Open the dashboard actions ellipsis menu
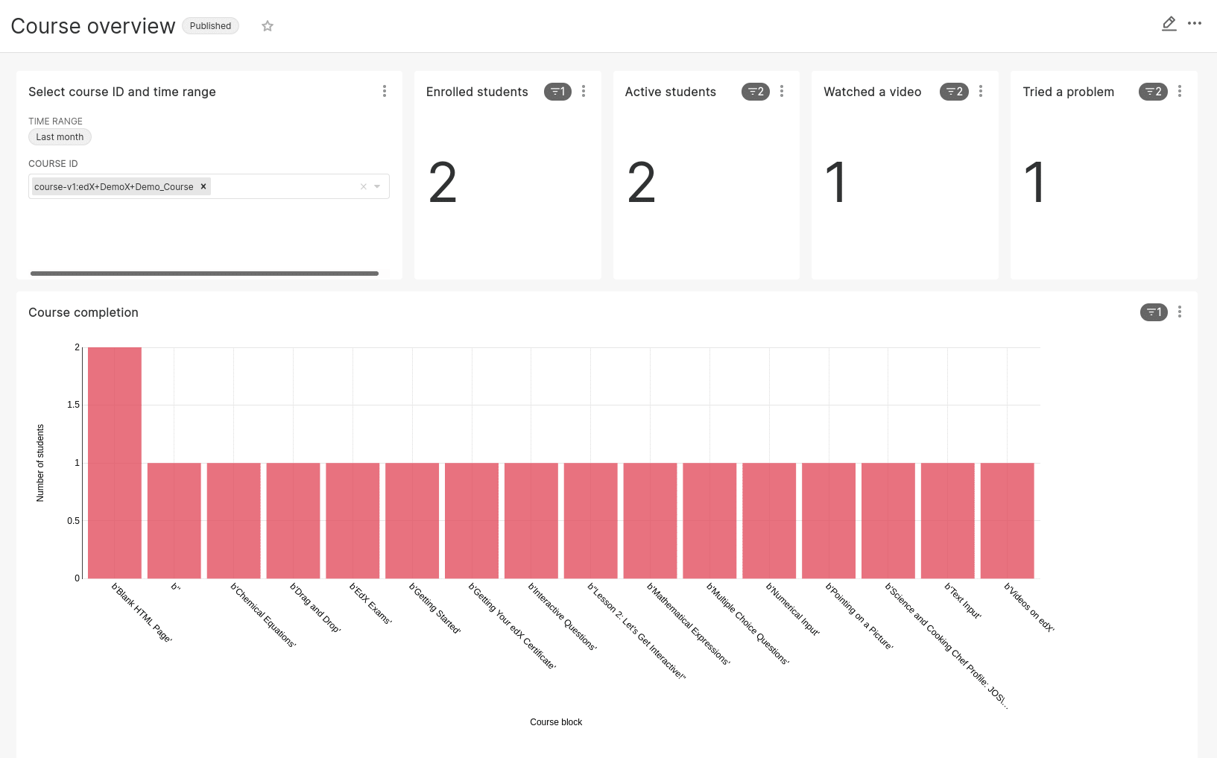The height and width of the screenshot is (758, 1217). 1195,24
